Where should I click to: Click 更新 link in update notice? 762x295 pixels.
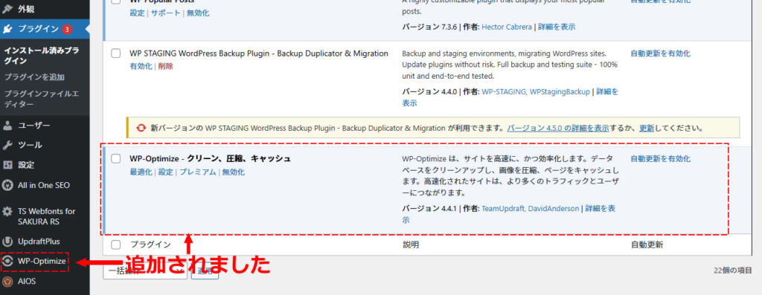click(647, 129)
